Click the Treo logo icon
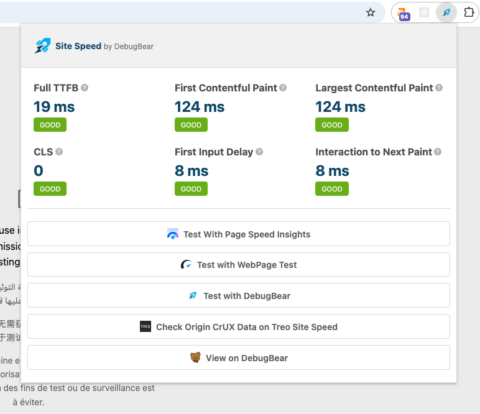The height and width of the screenshot is (414, 480). click(145, 326)
